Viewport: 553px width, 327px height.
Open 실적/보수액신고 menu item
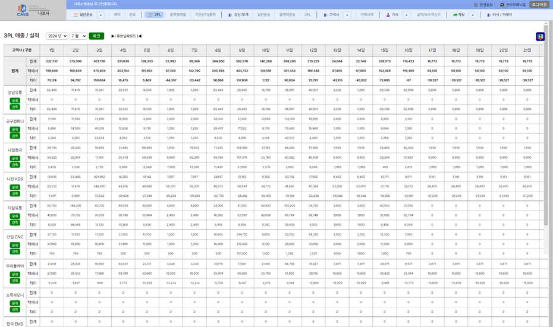point(429,15)
